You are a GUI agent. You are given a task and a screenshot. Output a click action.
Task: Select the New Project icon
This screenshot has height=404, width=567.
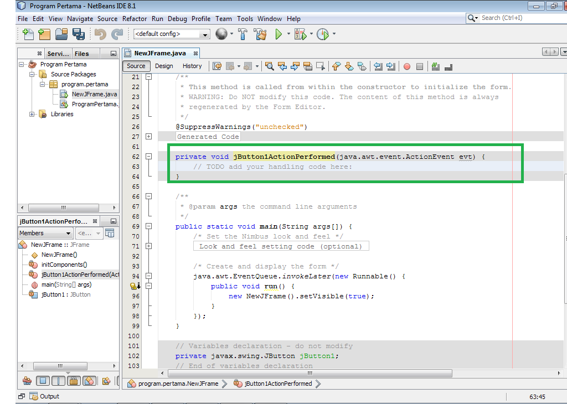[x=44, y=34]
